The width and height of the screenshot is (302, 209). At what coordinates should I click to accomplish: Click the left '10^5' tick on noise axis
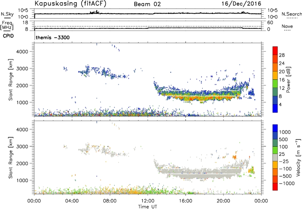(23, 10)
